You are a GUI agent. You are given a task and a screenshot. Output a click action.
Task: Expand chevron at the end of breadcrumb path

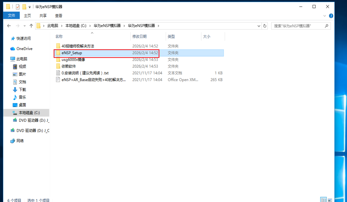click(x=158, y=26)
